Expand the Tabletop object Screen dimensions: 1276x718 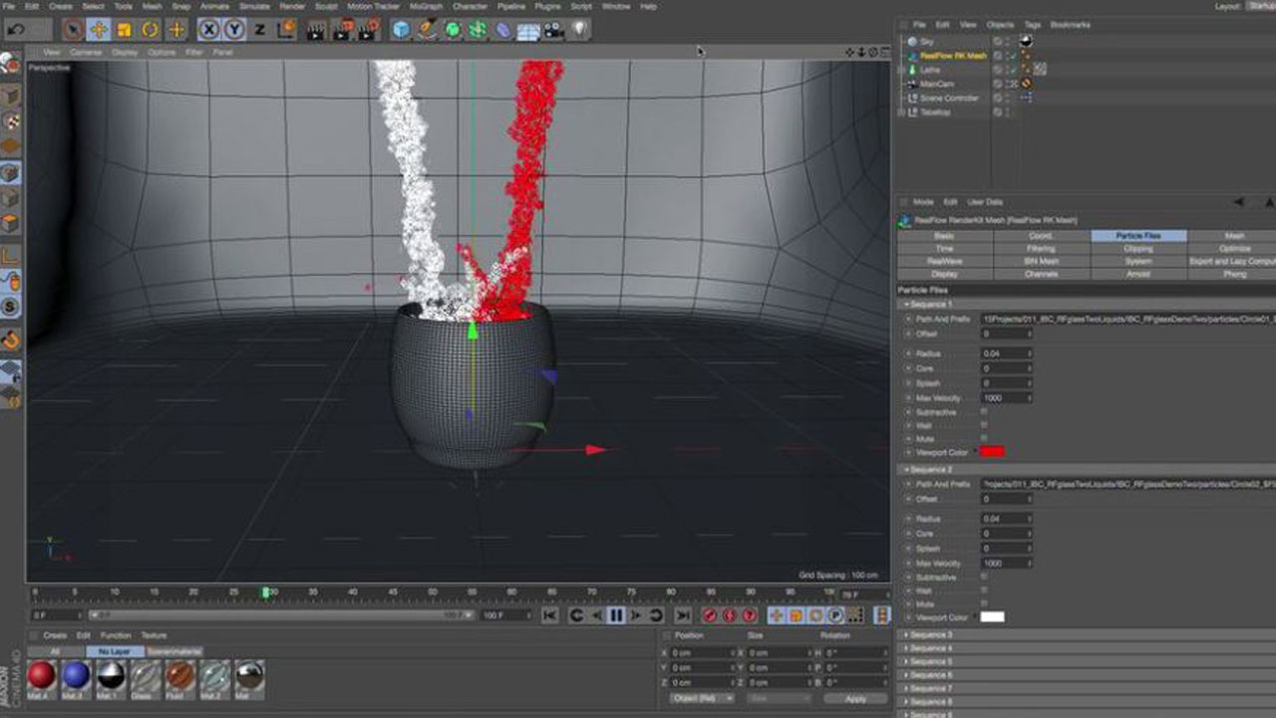pyautogui.click(x=901, y=112)
